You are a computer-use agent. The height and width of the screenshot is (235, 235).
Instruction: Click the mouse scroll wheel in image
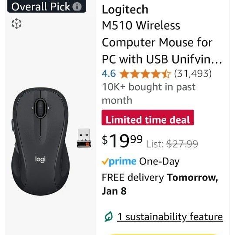[40, 108]
